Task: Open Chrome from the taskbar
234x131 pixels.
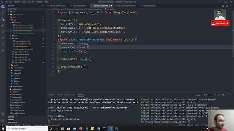Action: pos(98,128)
